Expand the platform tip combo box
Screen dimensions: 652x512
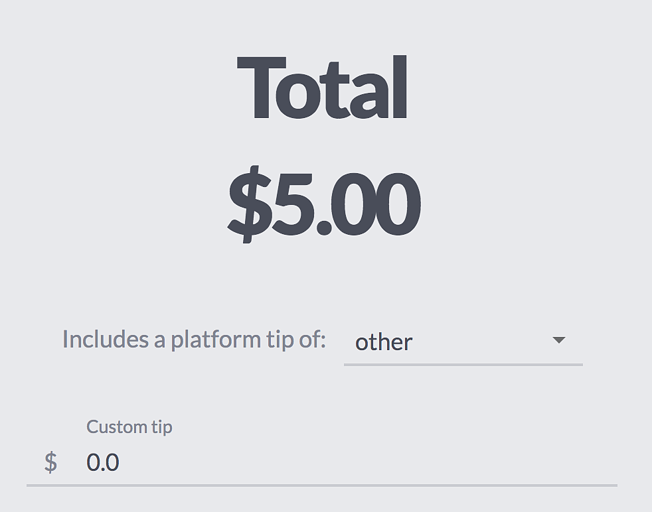[x=463, y=342]
